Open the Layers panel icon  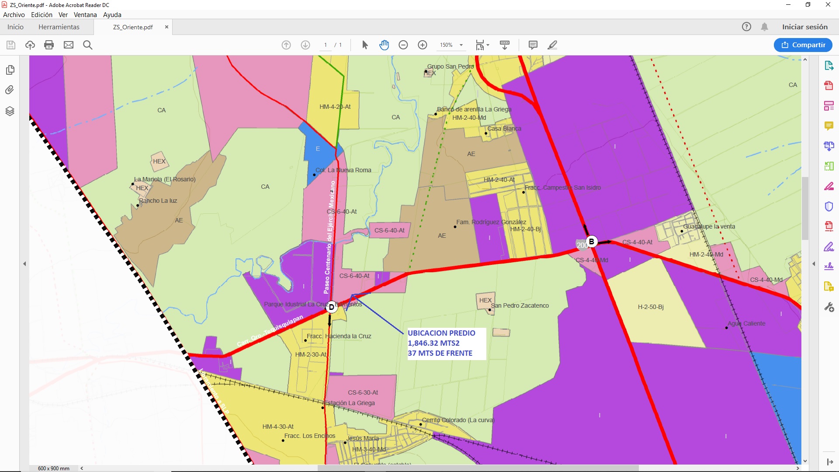[x=10, y=111]
